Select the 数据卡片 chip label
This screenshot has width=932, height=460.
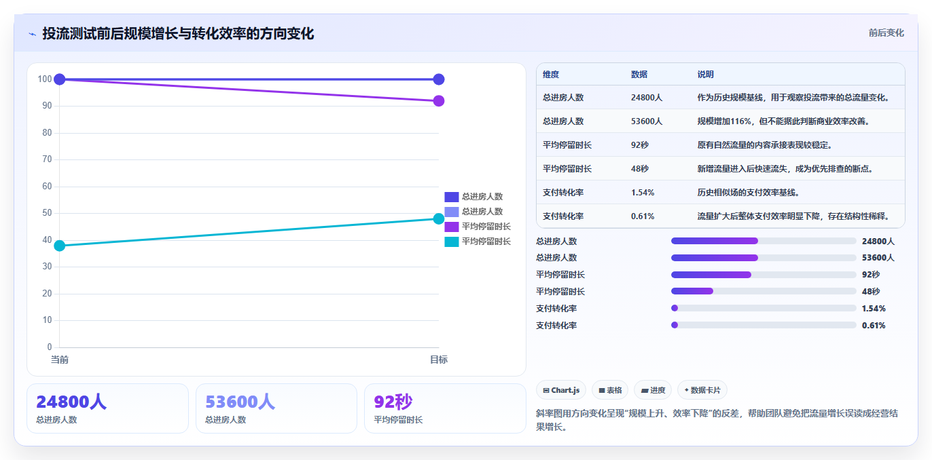click(x=706, y=390)
